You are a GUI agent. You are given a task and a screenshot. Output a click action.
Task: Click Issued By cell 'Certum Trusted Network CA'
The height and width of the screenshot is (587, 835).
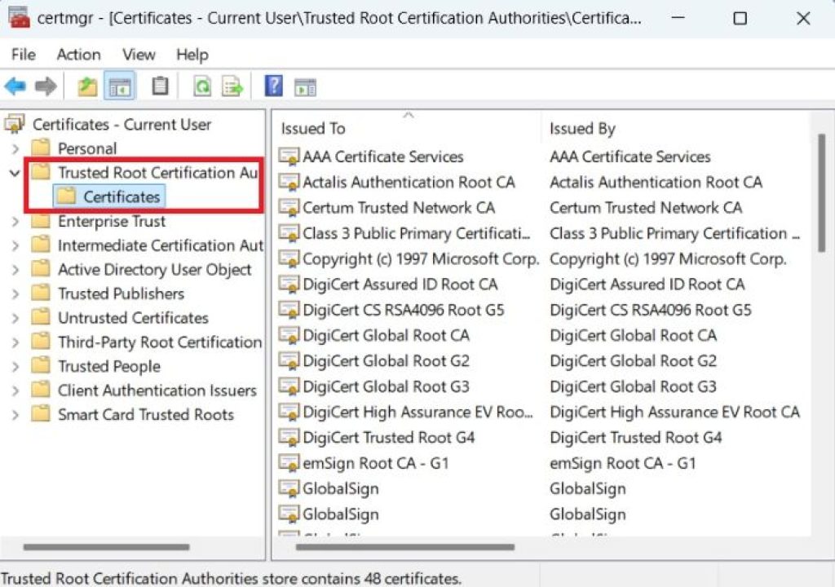pyautogui.click(x=646, y=208)
